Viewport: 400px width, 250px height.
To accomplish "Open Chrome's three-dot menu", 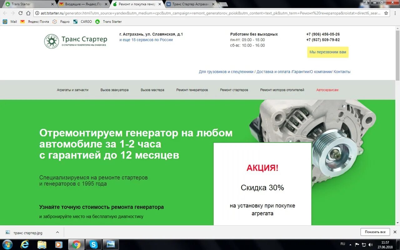I will (395, 13).
